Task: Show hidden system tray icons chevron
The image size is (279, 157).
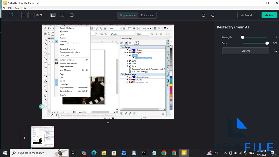Action: coord(226,153)
